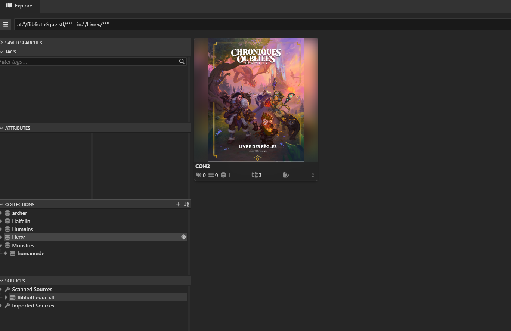Open the COH2 book cover thumbnail
The image size is (511, 331).
point(256,100)
